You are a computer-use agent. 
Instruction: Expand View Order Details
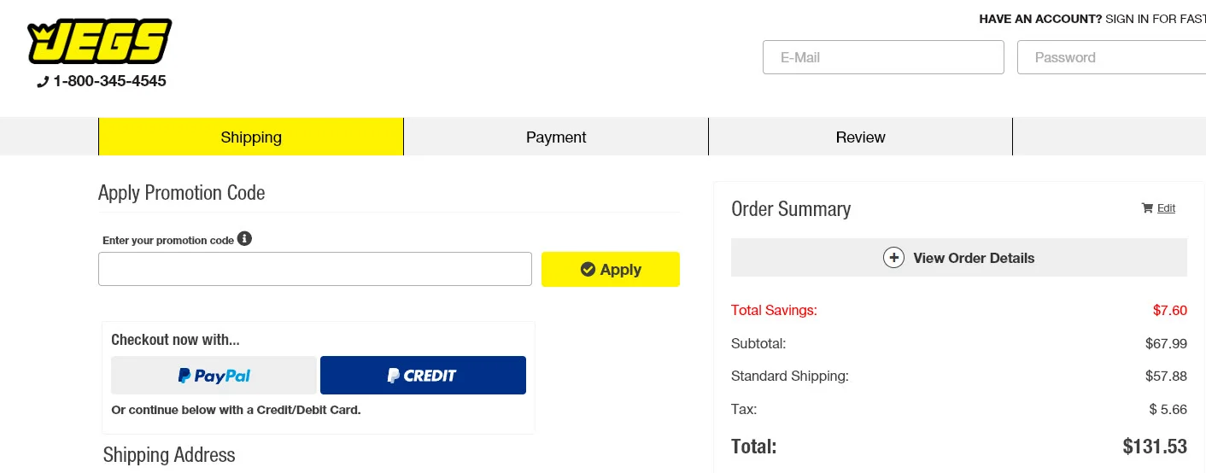click(x=973, y=258)
